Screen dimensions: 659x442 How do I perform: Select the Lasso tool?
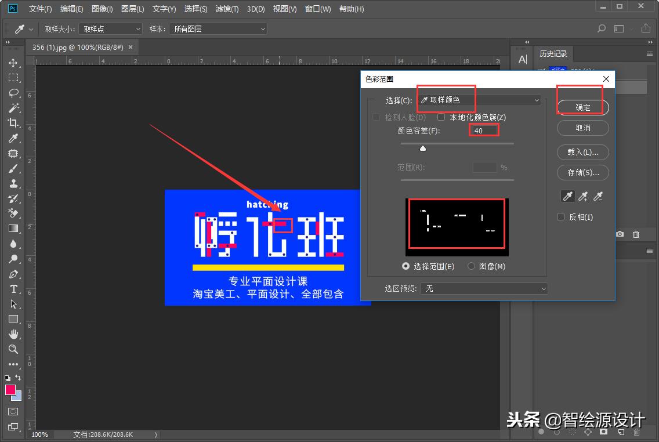pyautogui.click(x=13, y=93)
